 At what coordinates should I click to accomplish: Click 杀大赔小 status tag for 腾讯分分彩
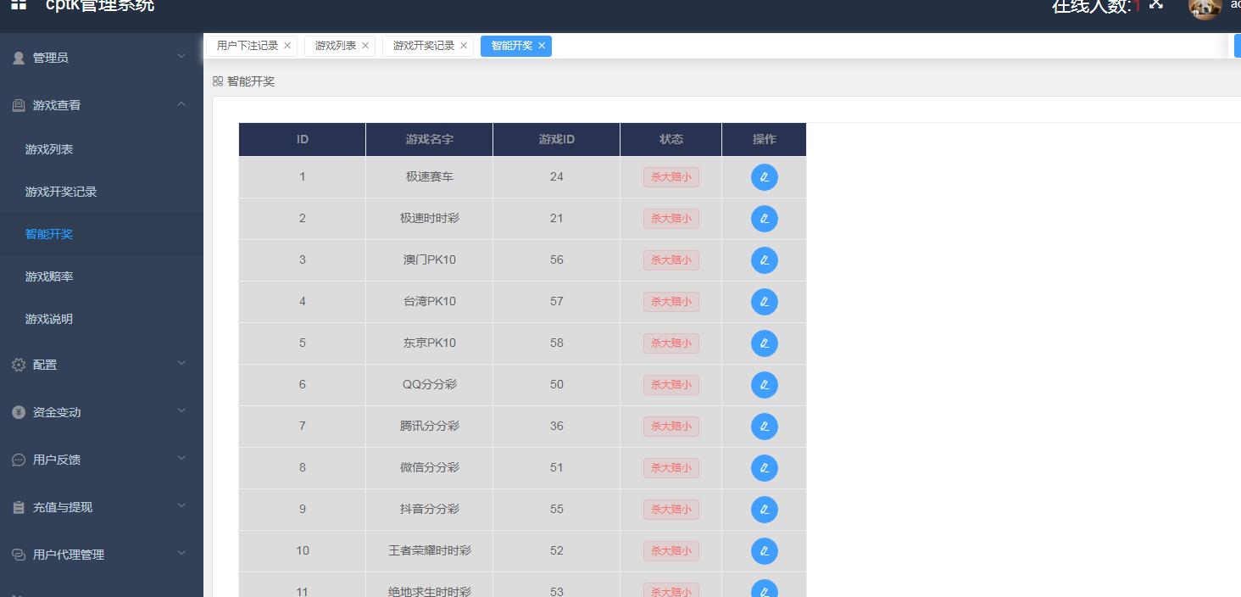[x=671, y=427]
